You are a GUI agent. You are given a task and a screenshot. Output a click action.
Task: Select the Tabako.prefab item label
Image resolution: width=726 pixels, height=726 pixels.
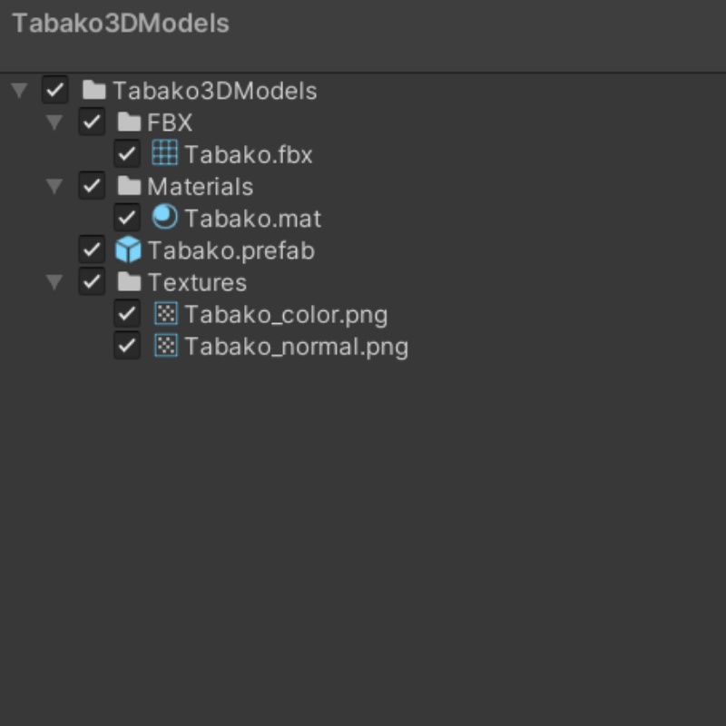pyautogui.click(x=231, y=250)
